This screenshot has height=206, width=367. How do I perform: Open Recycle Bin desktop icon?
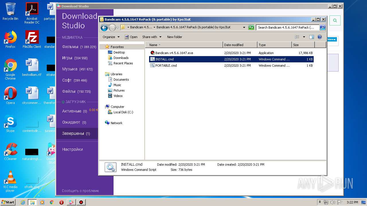pos(10,12)
